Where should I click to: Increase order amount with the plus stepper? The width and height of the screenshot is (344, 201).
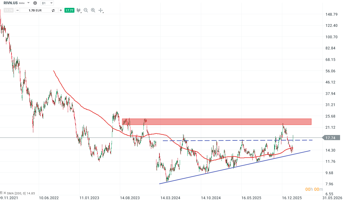[x=61, y=10]
